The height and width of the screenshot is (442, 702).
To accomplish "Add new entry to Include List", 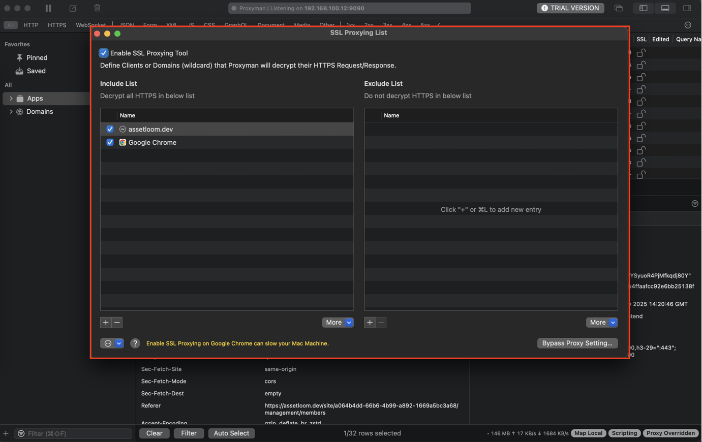I will click(106, 323).
